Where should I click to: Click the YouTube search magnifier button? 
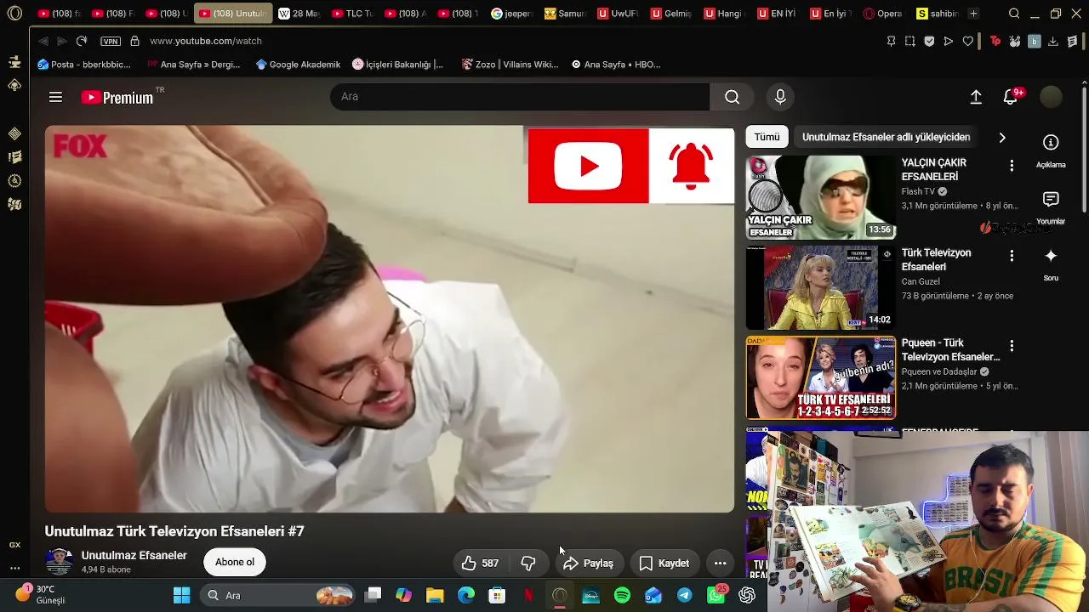tap(732, 97)
